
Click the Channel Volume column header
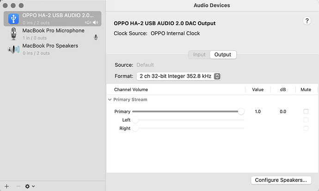(131, 90)
